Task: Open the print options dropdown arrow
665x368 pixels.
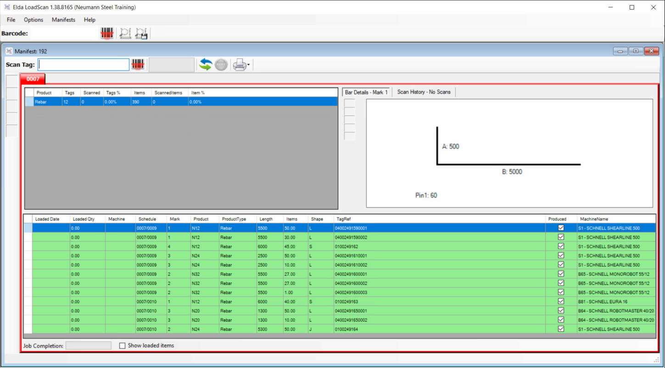Action: [249, 65]
